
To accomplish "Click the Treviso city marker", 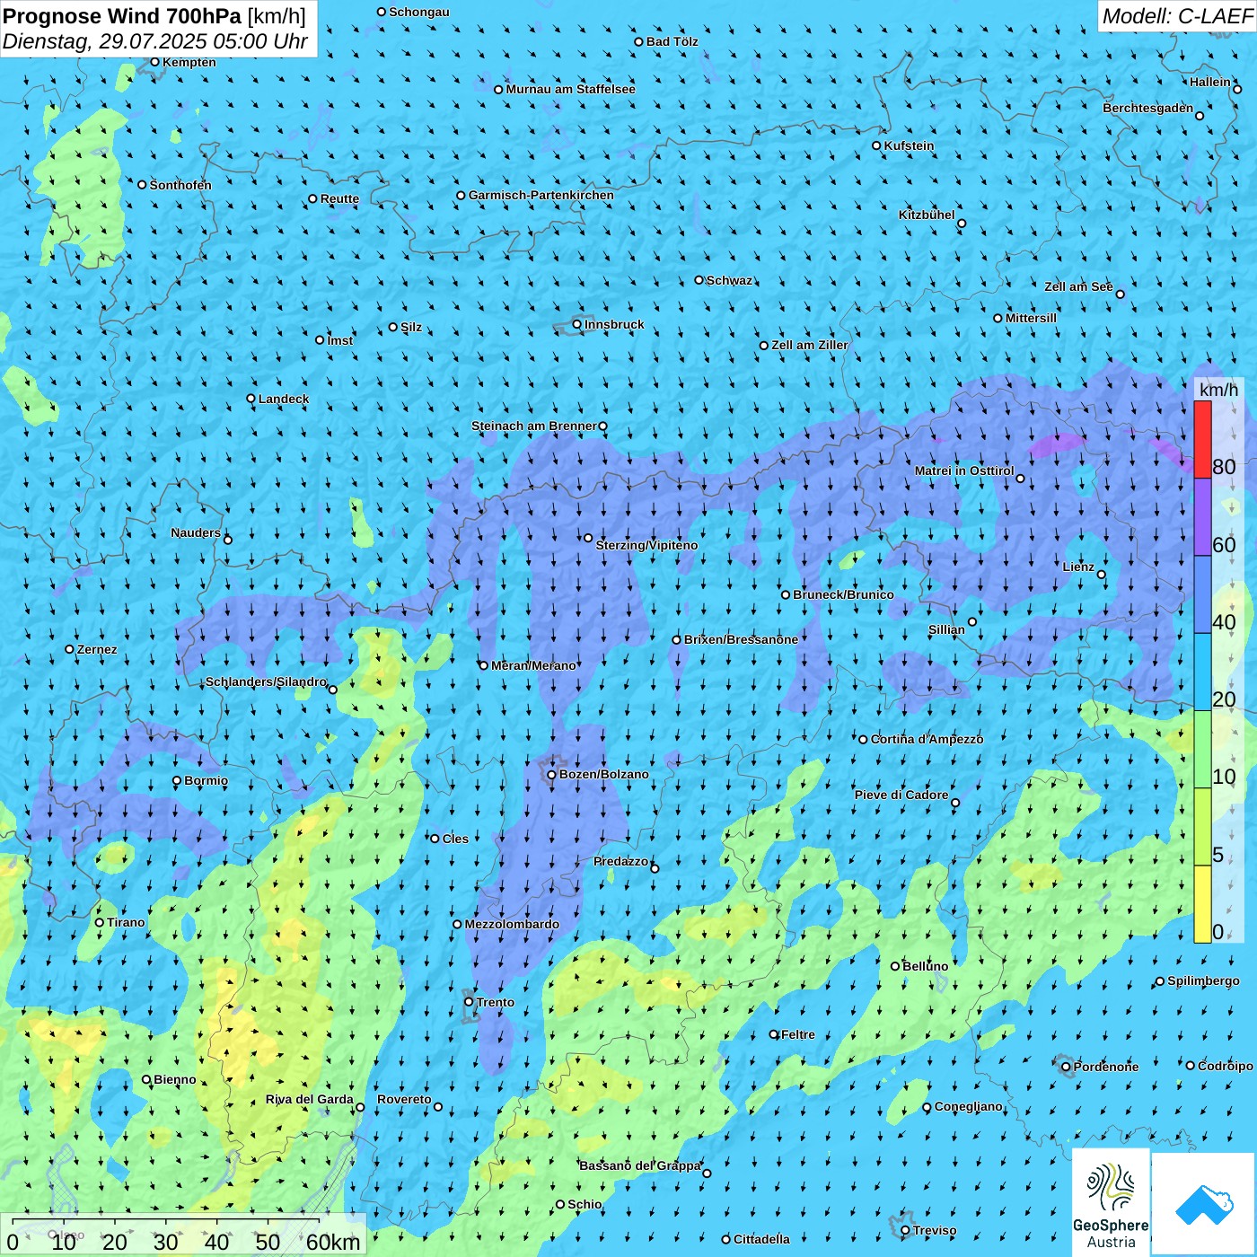I will point(906,1230).
